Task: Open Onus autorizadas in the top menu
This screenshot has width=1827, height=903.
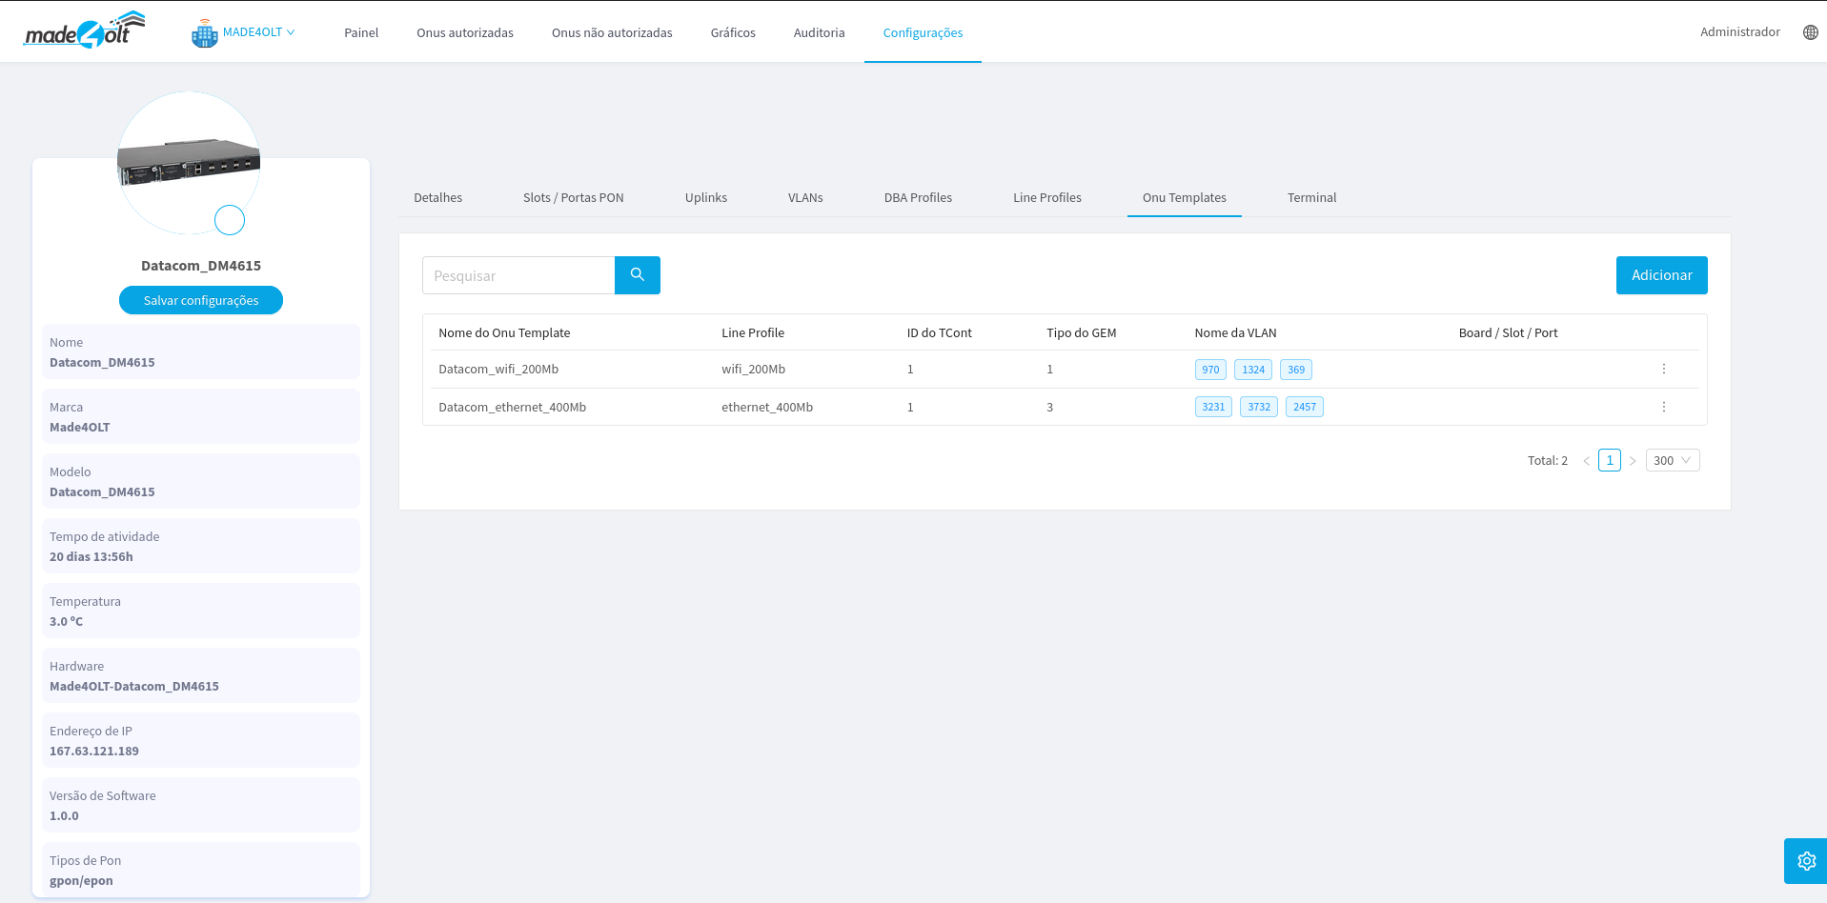Action: point(464,33)
